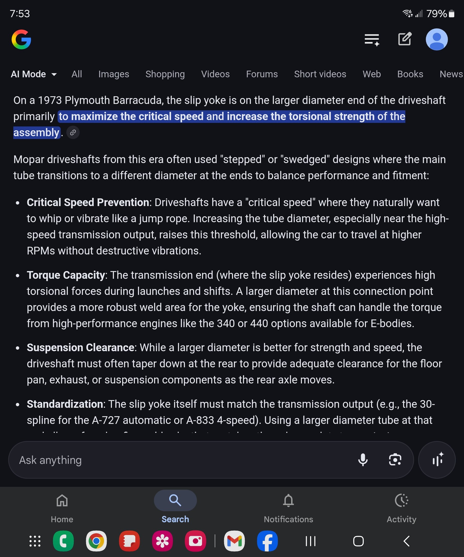Switch to the Images tab
The height and width of the screenshot is (557, 464).
click(x=113, y=74)
